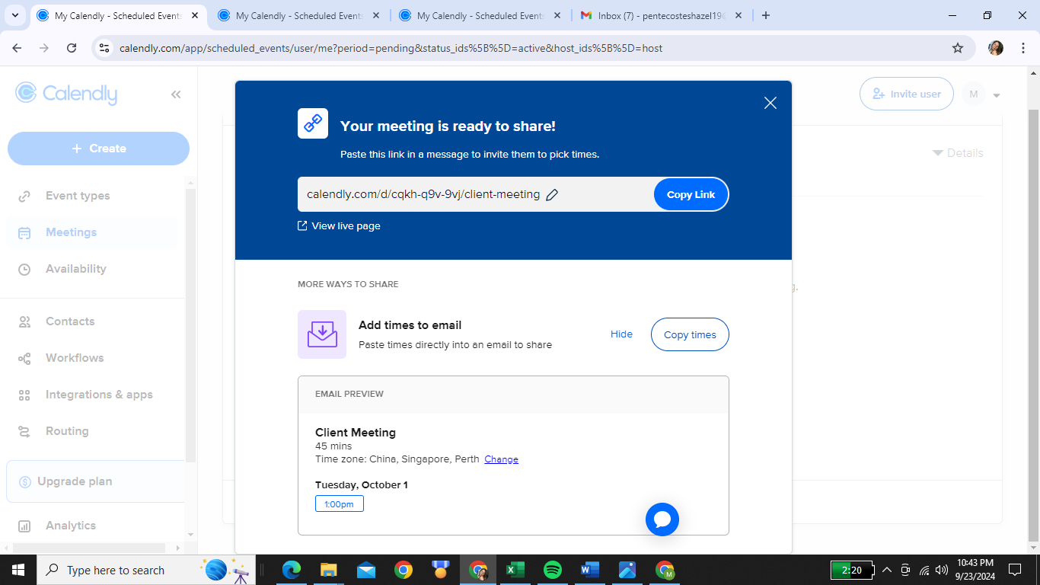Go back in browser history
The image size is (1040, 585).
tap(17, 48)
